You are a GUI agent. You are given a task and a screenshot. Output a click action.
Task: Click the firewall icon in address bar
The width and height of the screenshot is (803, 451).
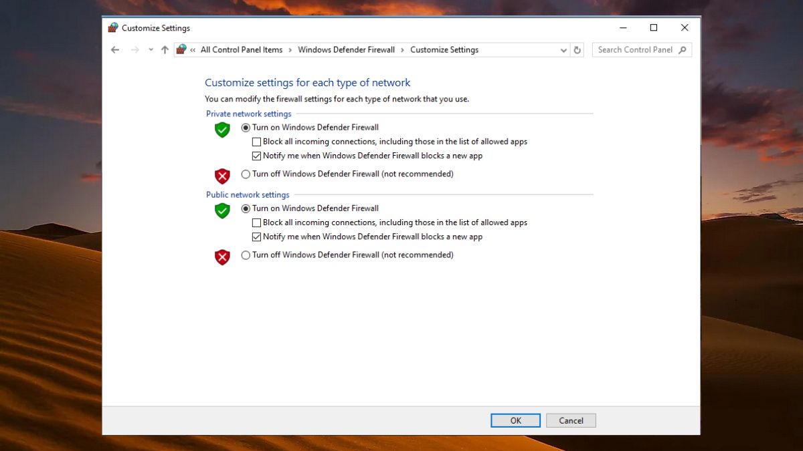point(181,49)
